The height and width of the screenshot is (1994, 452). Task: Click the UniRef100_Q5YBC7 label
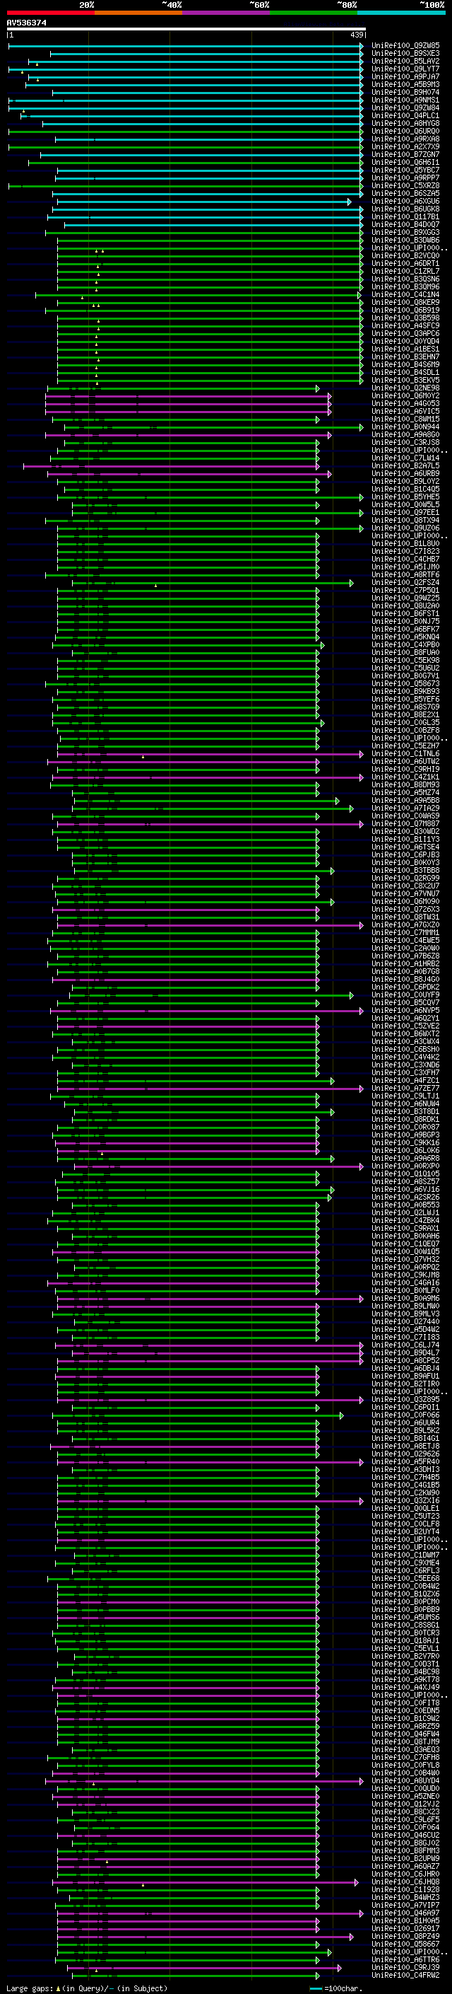tap(405, 170)
